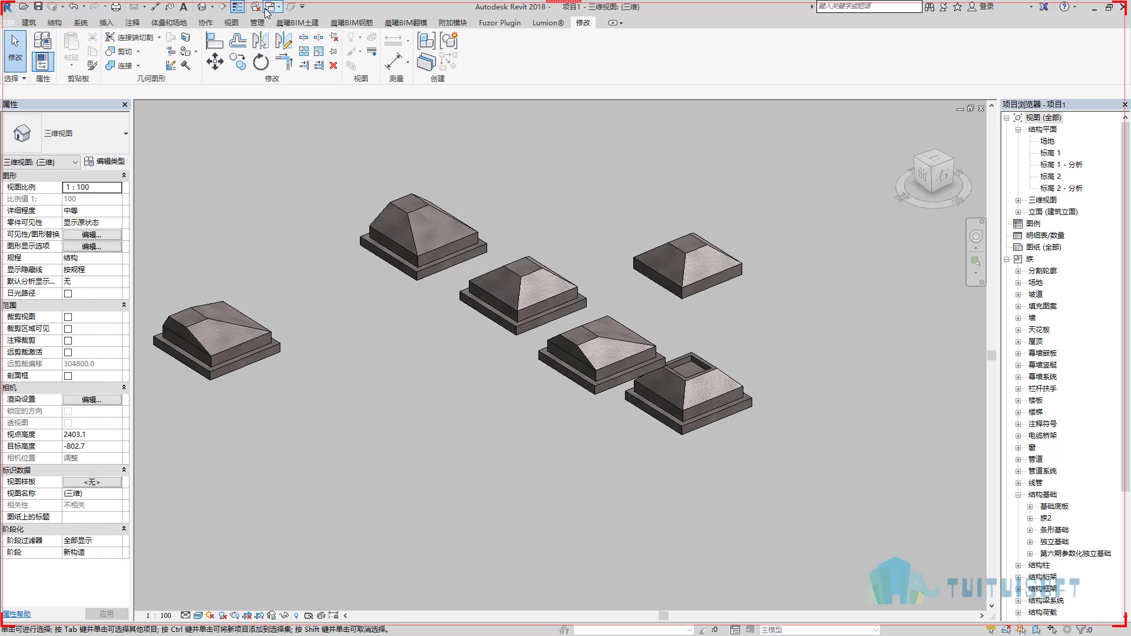Select the Measure Between Two References tool

(393, 62)
